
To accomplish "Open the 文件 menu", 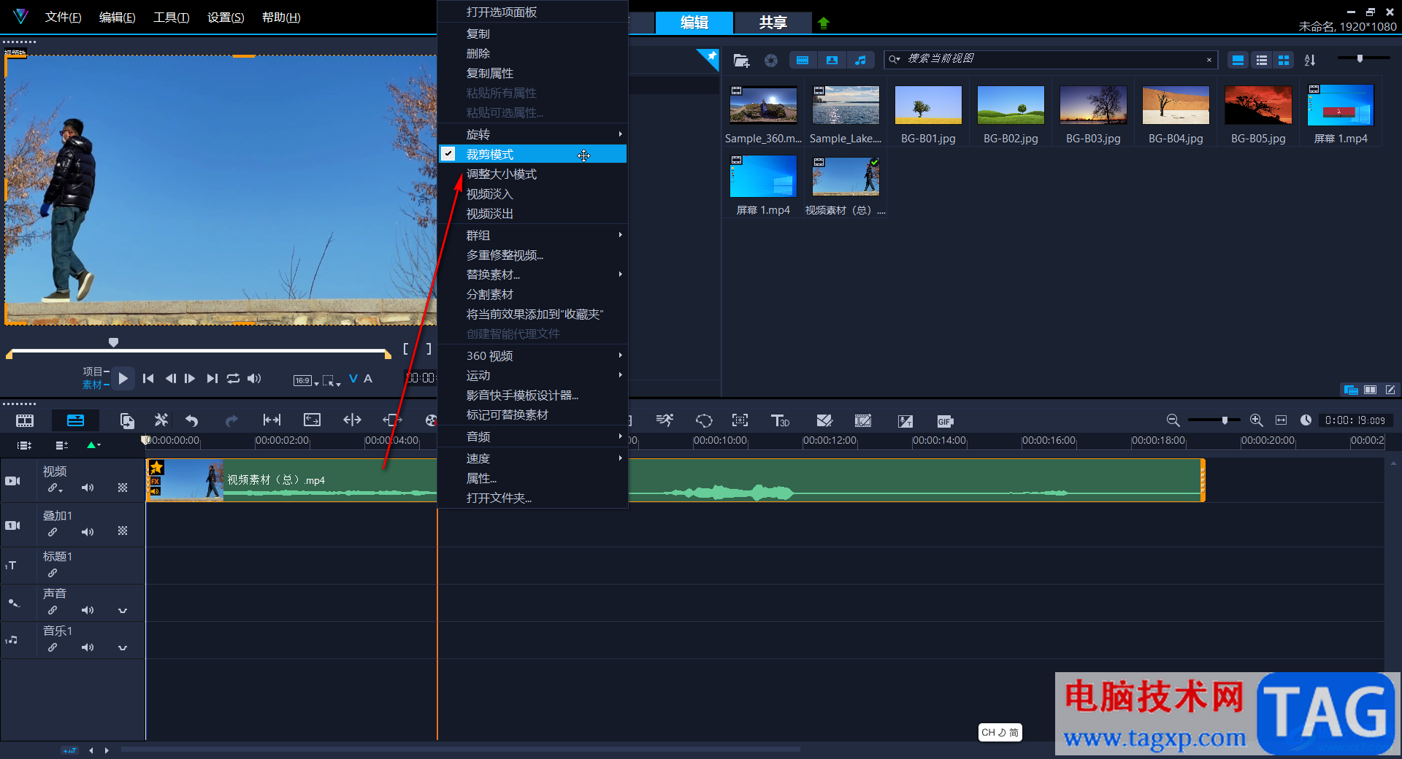I will pyautogui.click(x=63, y=17).
